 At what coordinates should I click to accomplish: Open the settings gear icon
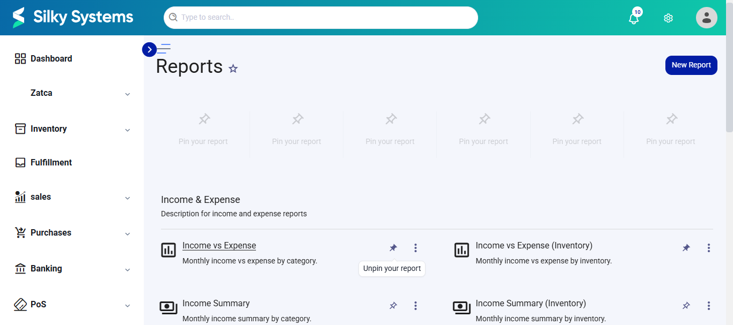click(668, 18)
